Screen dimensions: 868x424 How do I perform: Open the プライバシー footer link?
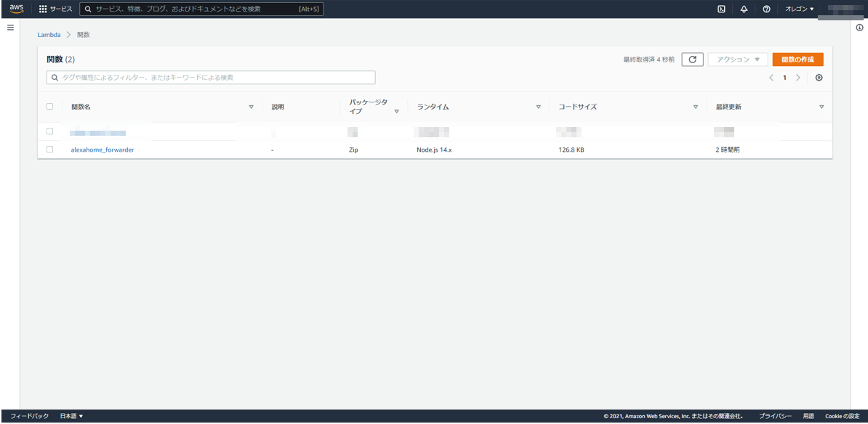click(x=775, y=416)
